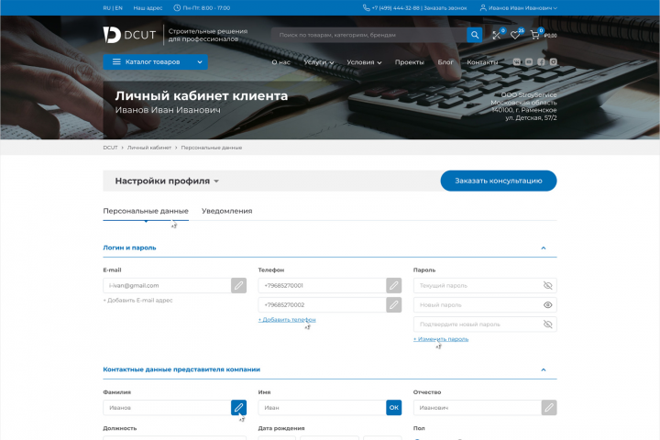This screenshot has height=440, width=660.
Task: Open the VK social network icon
Action: tap(516, 62)
